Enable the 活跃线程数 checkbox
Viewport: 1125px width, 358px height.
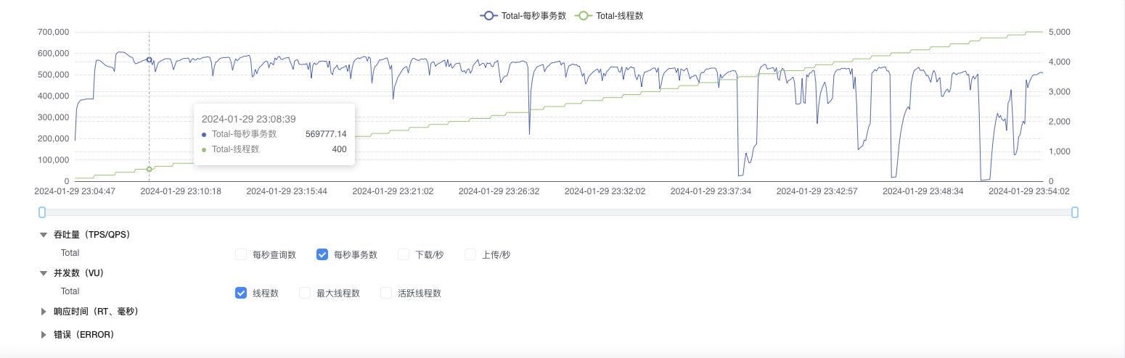coord(386,293)
